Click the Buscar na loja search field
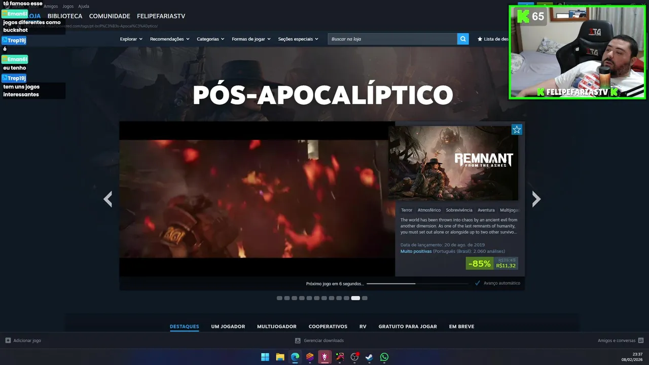Viewport: 649px width, 365px height. (x=392, y=39)
